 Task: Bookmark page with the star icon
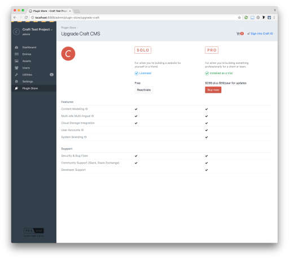[x=239, y=18]
